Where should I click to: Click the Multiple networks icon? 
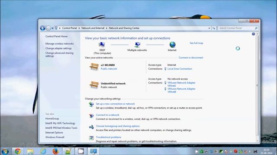pyautogui.click(x=137, y=45)
